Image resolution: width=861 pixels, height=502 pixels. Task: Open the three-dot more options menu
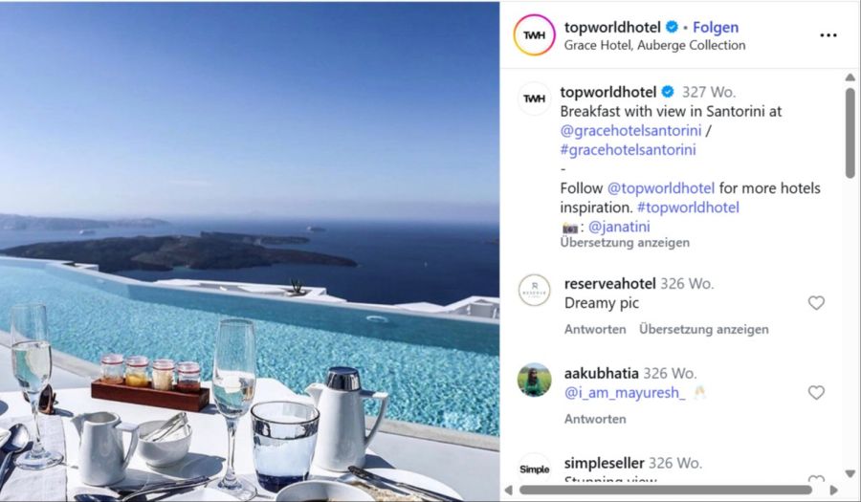828,35
